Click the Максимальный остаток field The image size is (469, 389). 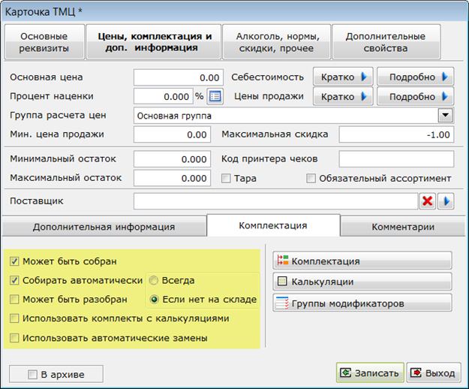point(173,178)
